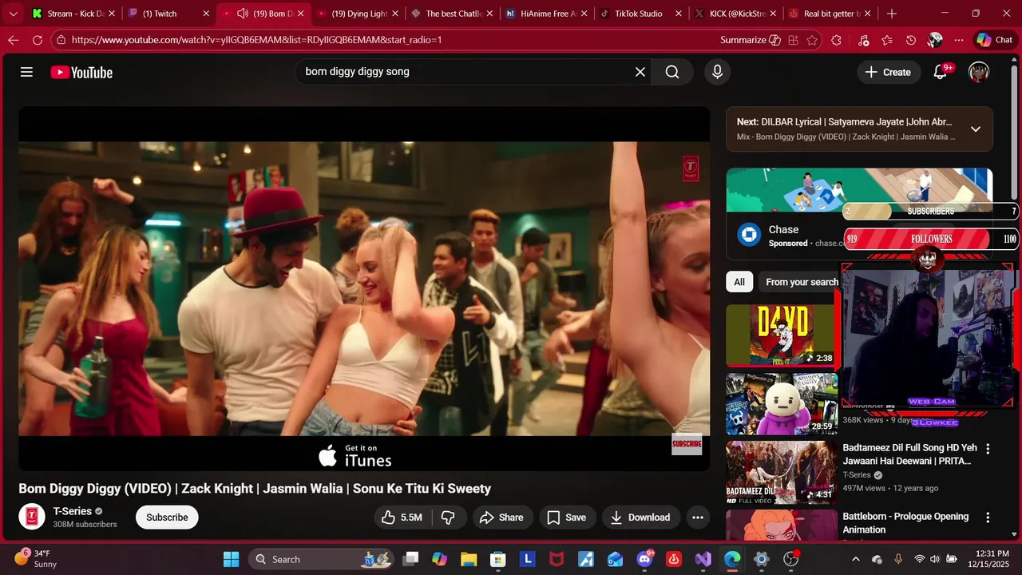Open the taskbar volume speaker icon
The height and width of the screenshot is (575, 1022).
tap(935, 559)
